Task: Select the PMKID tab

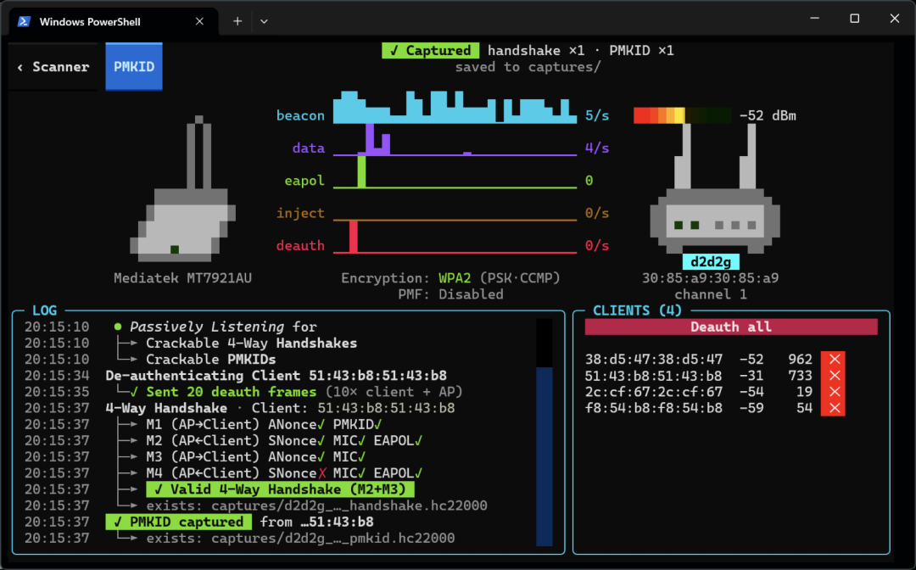Action: coord(134,66)
